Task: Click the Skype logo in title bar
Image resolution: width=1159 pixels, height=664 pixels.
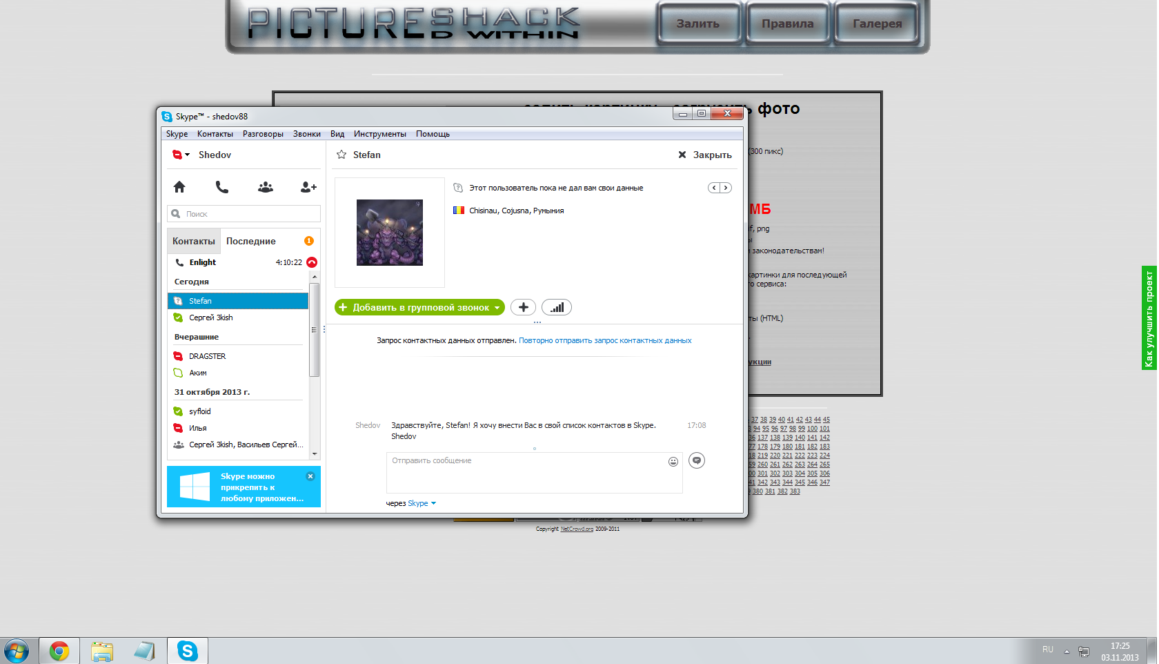Action: click(167, 117)
